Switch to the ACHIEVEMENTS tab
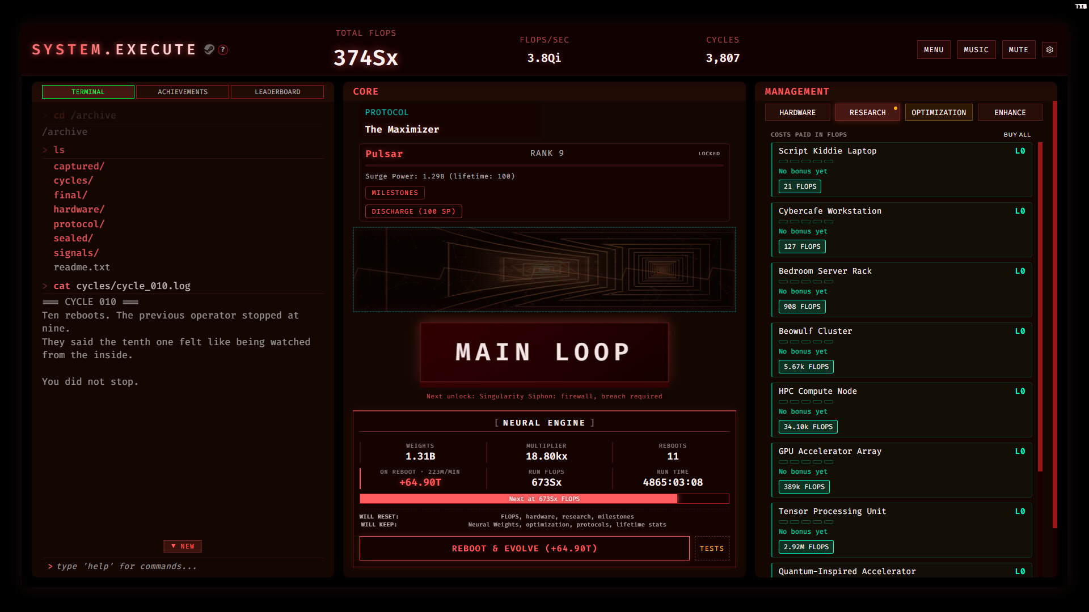This screenshot has width=1089, height=612. tap(183, 92)
